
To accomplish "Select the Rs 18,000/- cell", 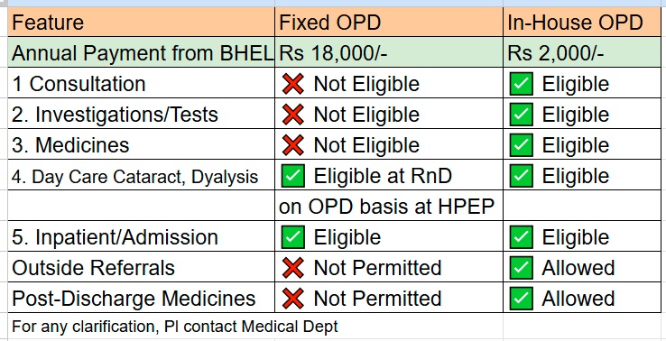I will pos(389,52).
